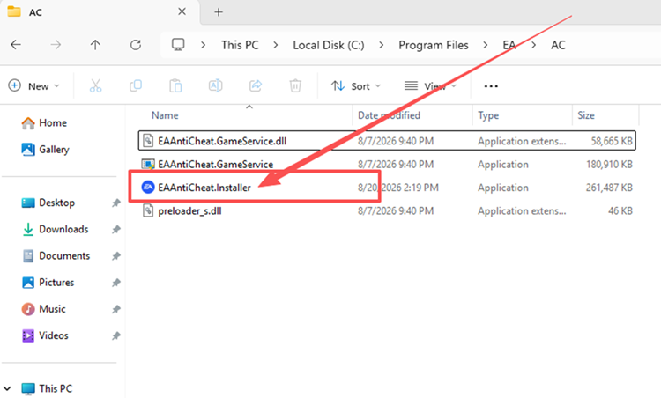This screenshot has height=398, width=661.
Task: Click the Rename icon in toolbar
Action: pyautogui.click(x=215, y=86)
